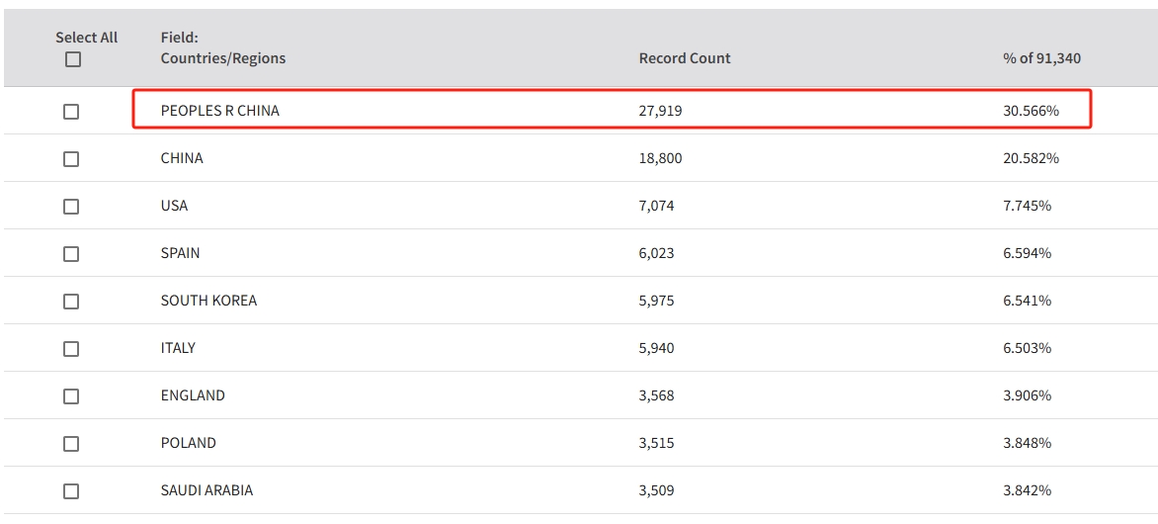Tick the PEOPLES R CHINA checkbox

tap(71, 112)
